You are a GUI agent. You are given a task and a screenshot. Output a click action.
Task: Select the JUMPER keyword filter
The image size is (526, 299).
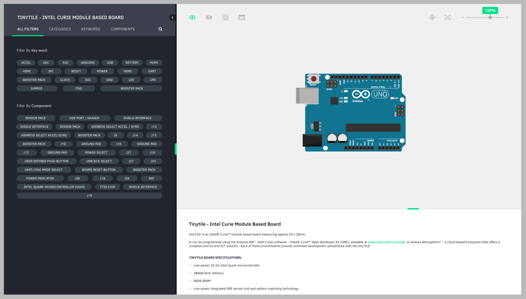pos(36,89)
